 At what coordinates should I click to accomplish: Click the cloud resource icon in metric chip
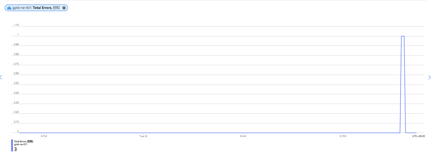click(x=9, y=8)
